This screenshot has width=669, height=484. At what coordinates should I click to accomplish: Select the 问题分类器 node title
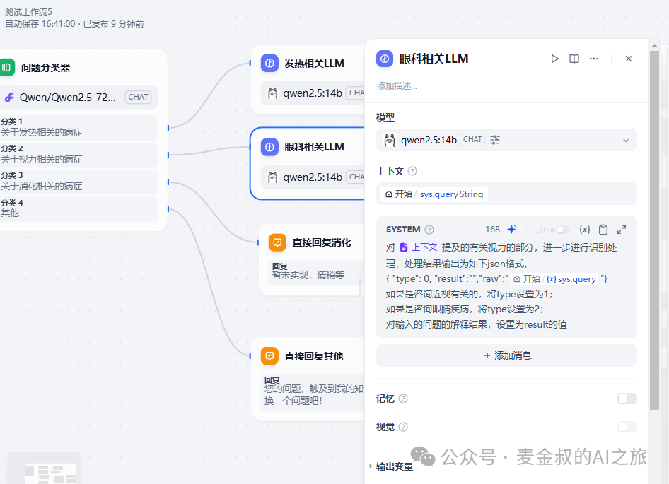45,68
